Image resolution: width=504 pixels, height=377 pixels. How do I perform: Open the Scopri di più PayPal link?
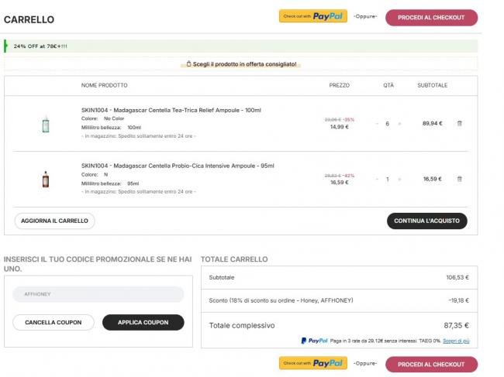[456, 341]
